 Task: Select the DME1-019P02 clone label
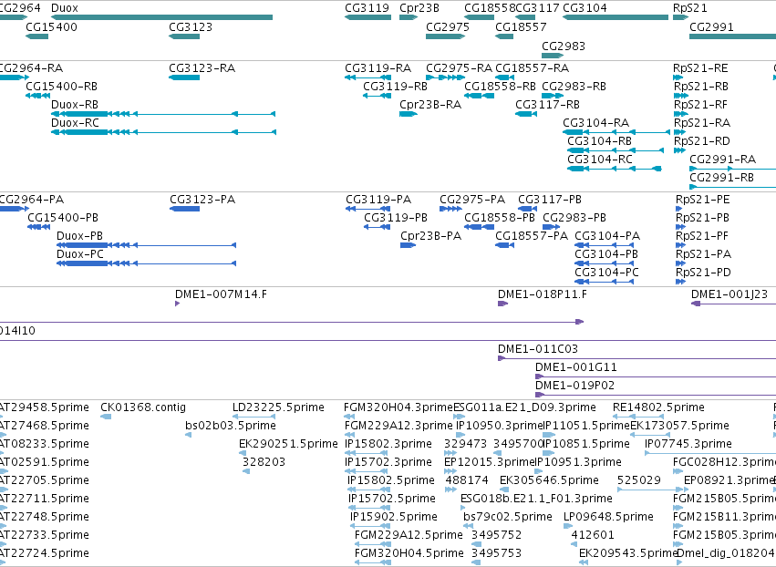[x=575, y=386]
